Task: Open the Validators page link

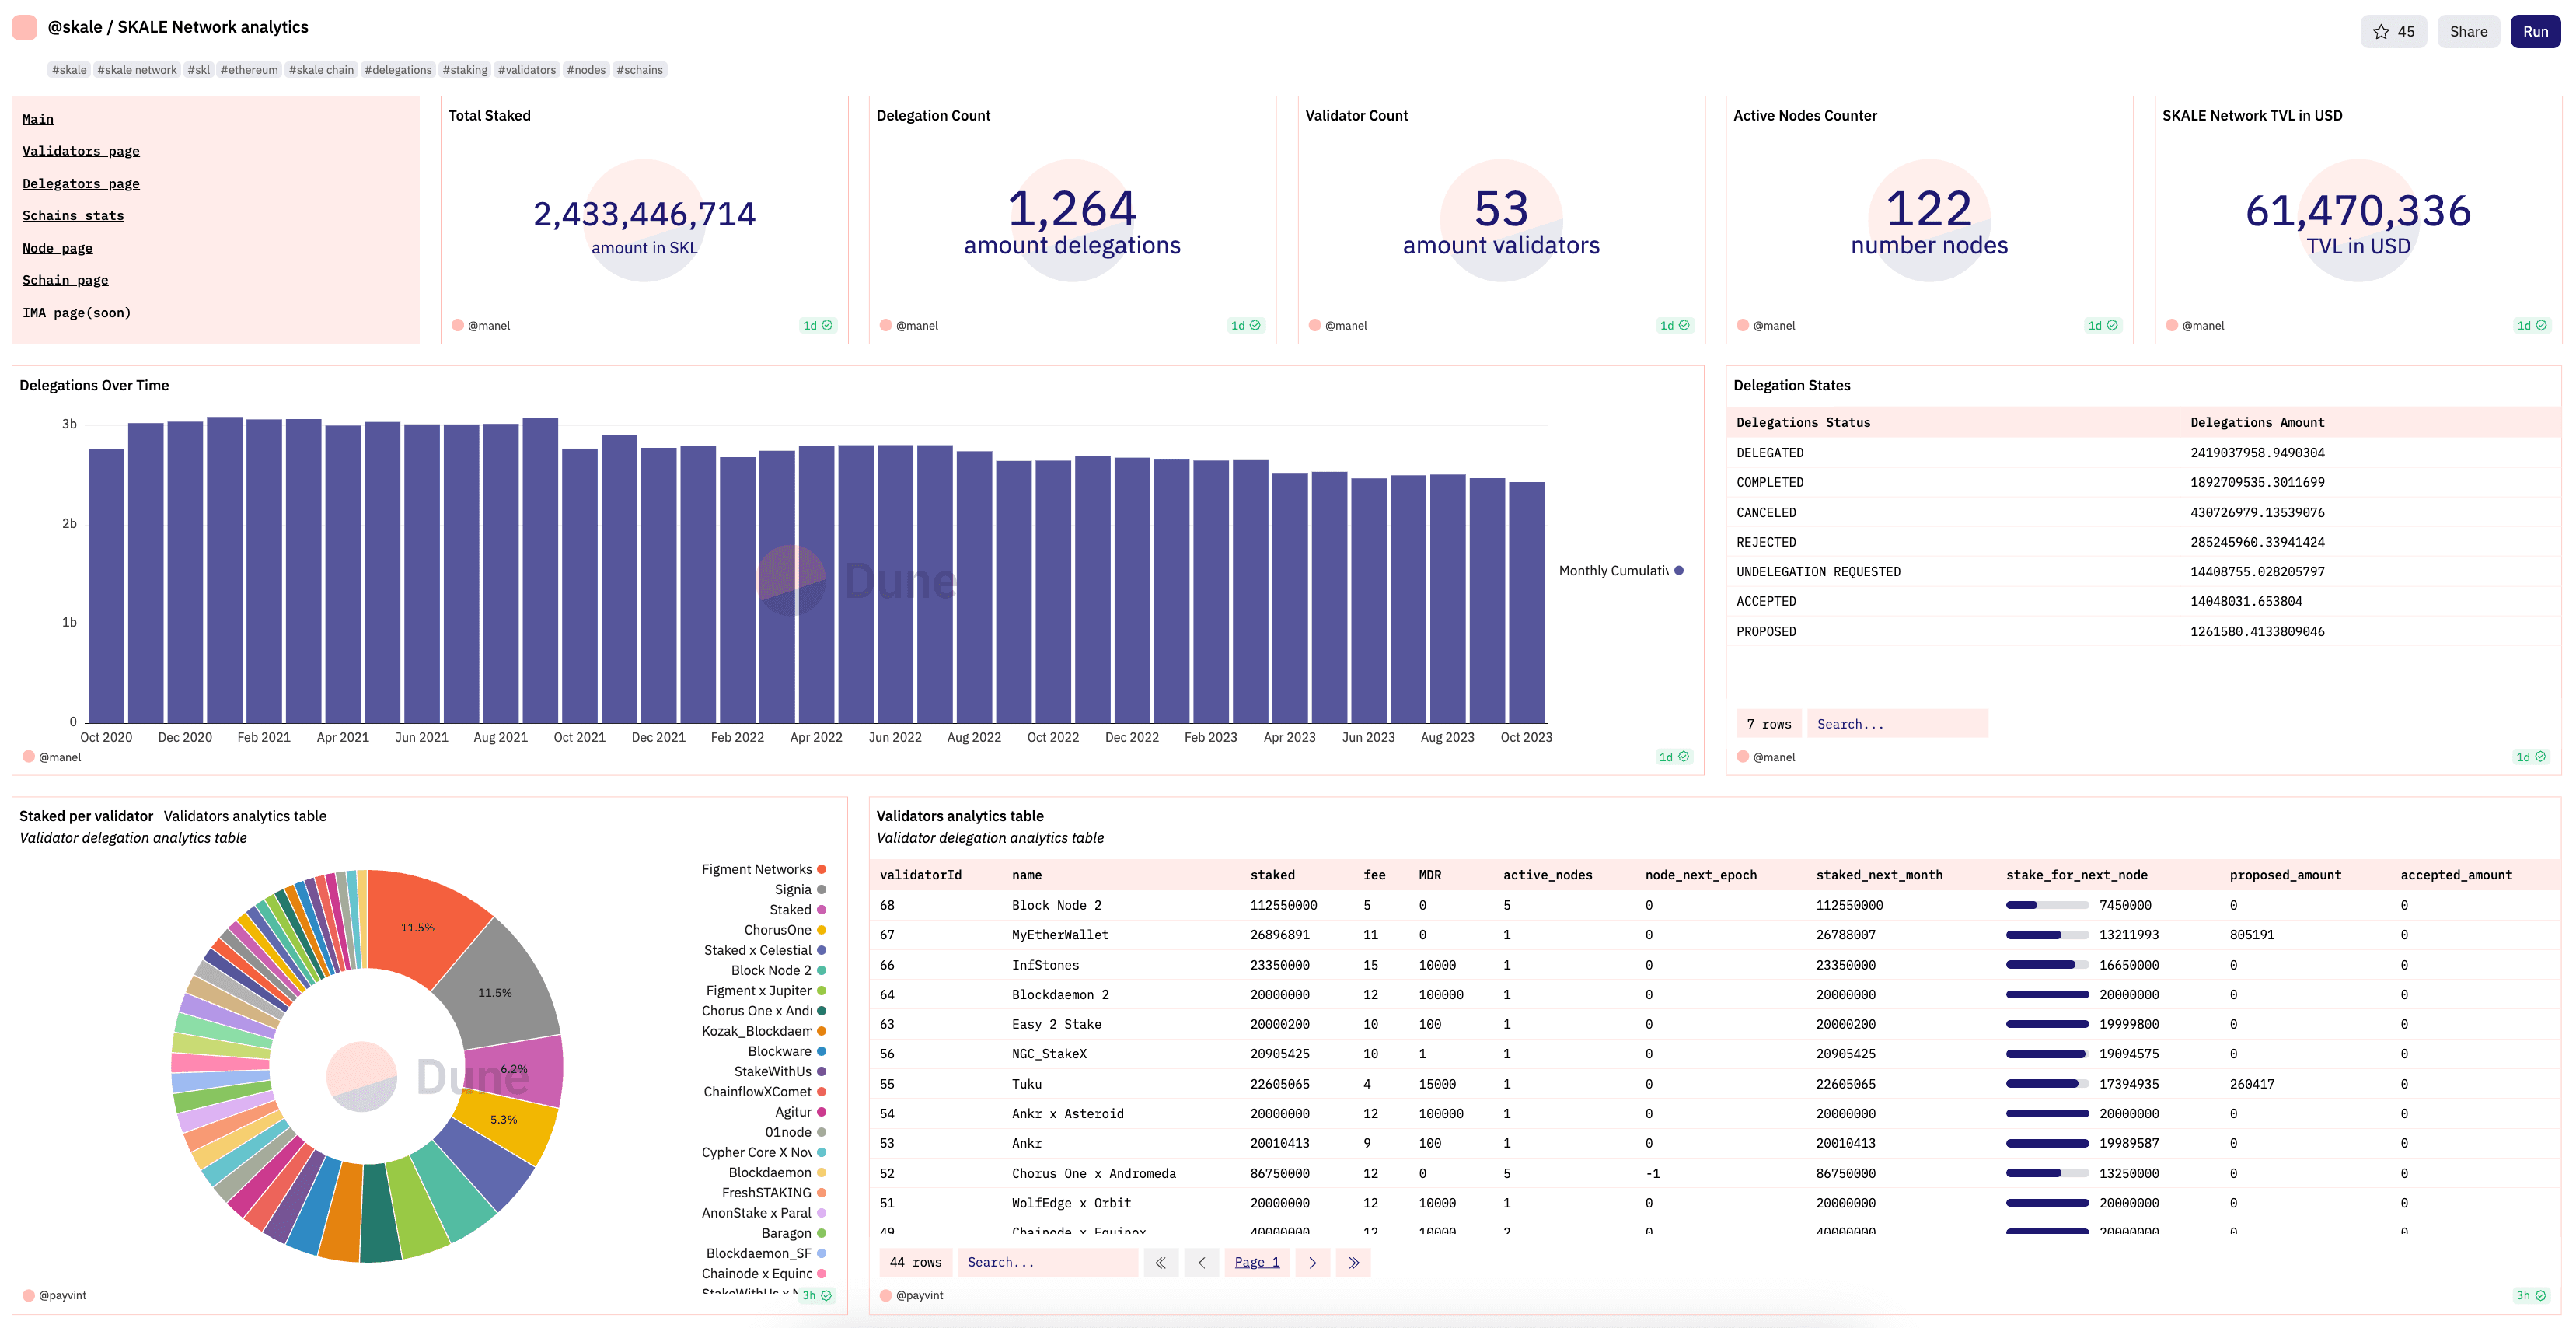Action: click(x=81, y=151)
